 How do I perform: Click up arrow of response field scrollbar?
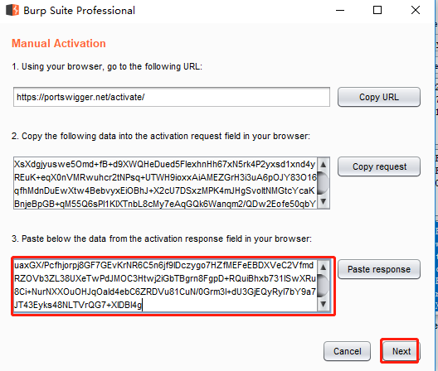[x=324, y=267]
